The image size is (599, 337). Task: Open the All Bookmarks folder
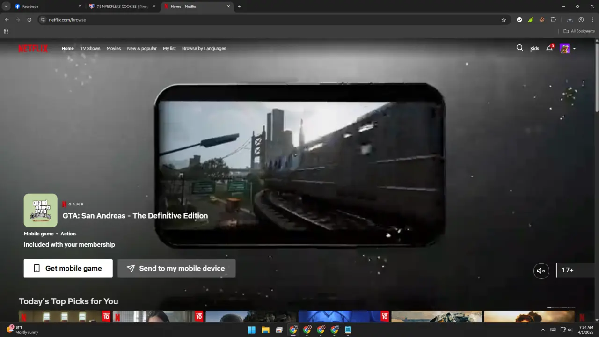(579, 31)
